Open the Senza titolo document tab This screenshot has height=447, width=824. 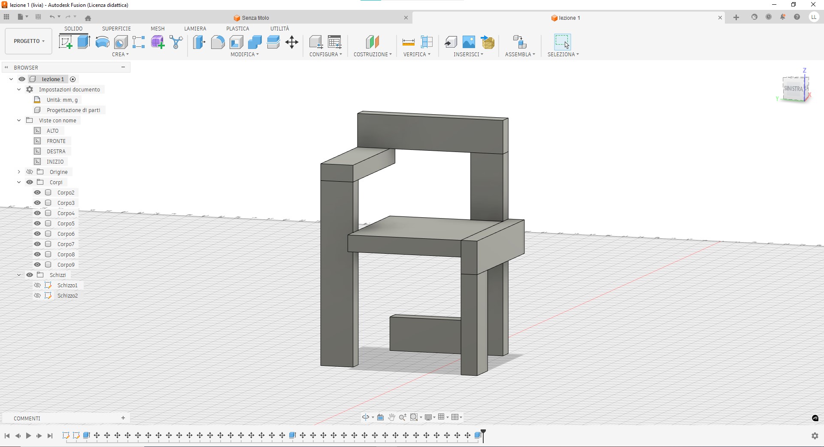tap(255, 18)
